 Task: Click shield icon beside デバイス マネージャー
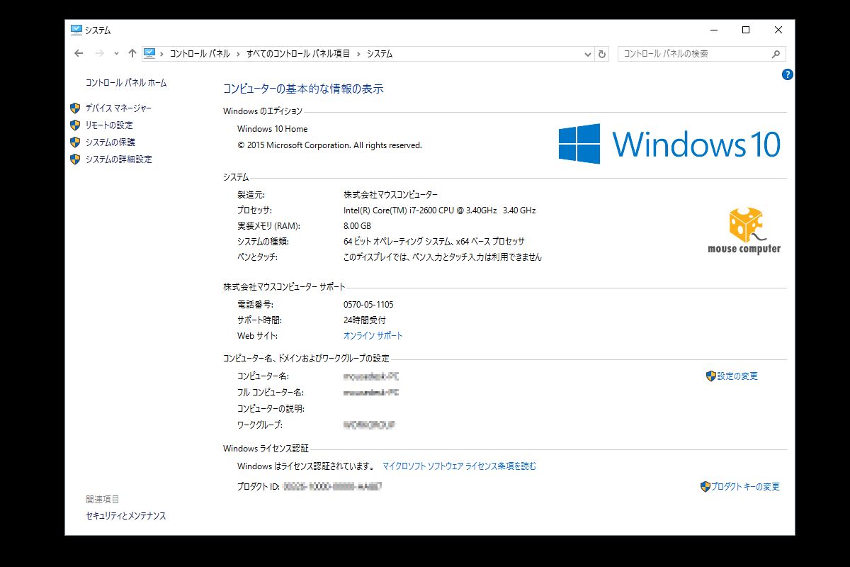[x=75, y=108]
